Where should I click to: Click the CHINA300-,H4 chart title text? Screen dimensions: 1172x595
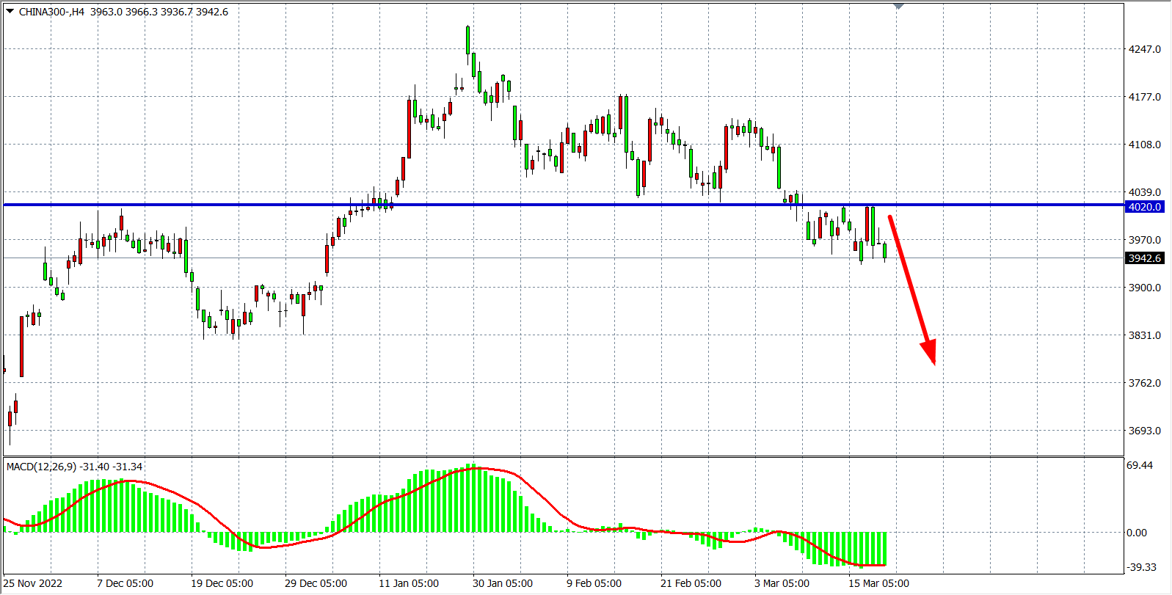[51, 12]
